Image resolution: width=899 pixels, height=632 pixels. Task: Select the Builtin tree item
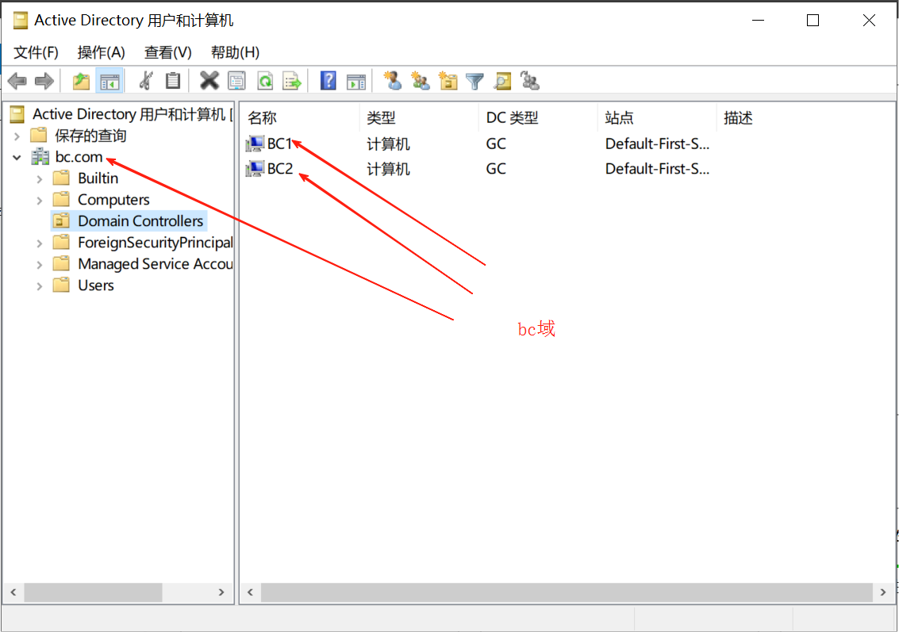click(x=98, y=178)
